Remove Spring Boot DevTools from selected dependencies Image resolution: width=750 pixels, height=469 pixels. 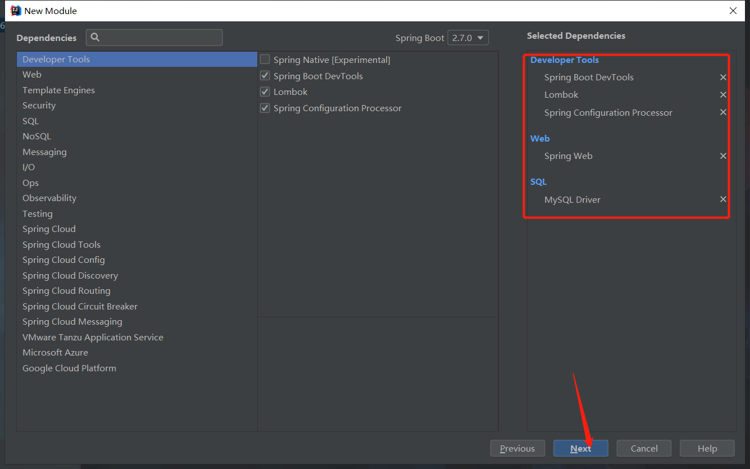click(723, 78)
